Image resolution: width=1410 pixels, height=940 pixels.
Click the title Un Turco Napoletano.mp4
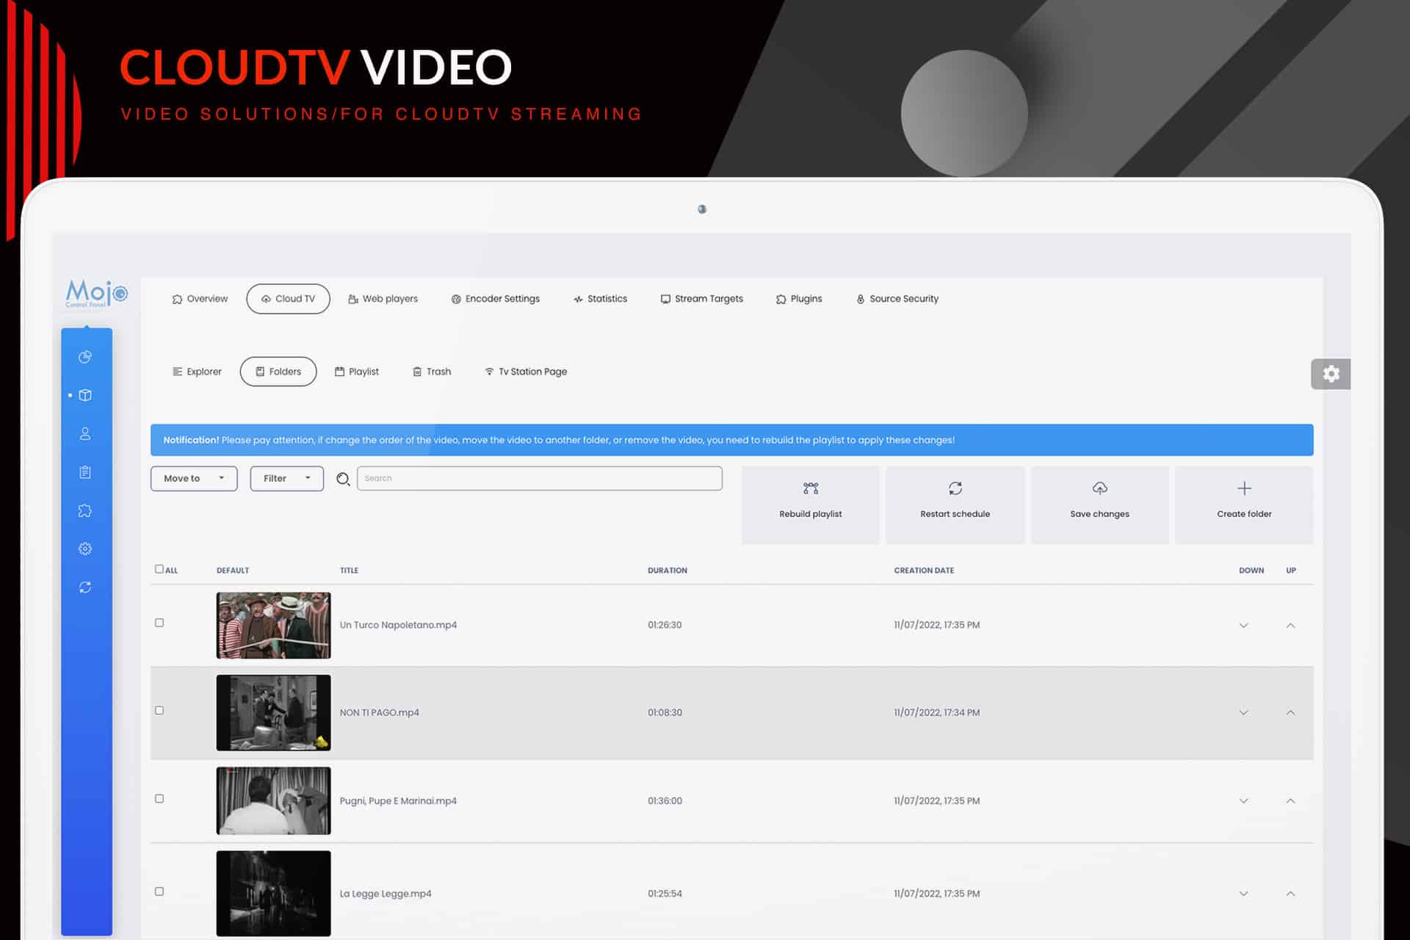398,625
